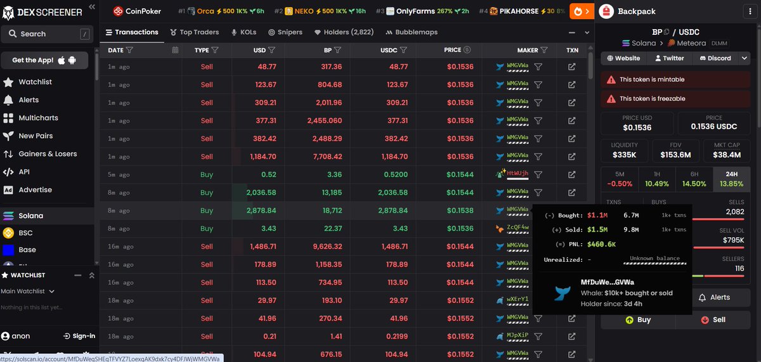Click the Search input field
The height and width of the screenshot is (362, 761).
click(48, 34)
